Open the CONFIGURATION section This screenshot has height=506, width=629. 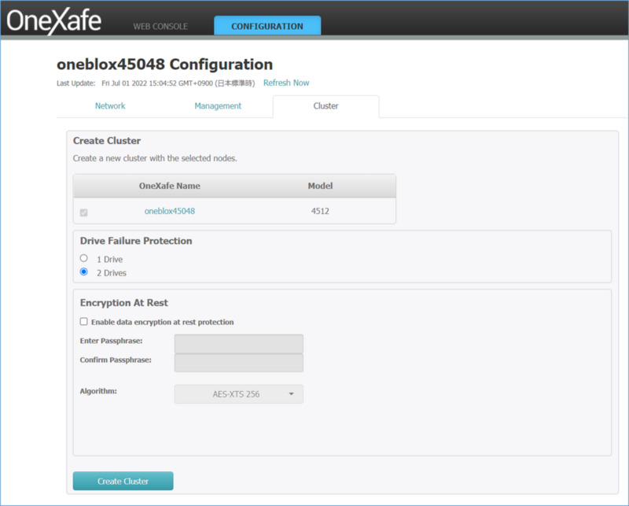pos(267,25)
